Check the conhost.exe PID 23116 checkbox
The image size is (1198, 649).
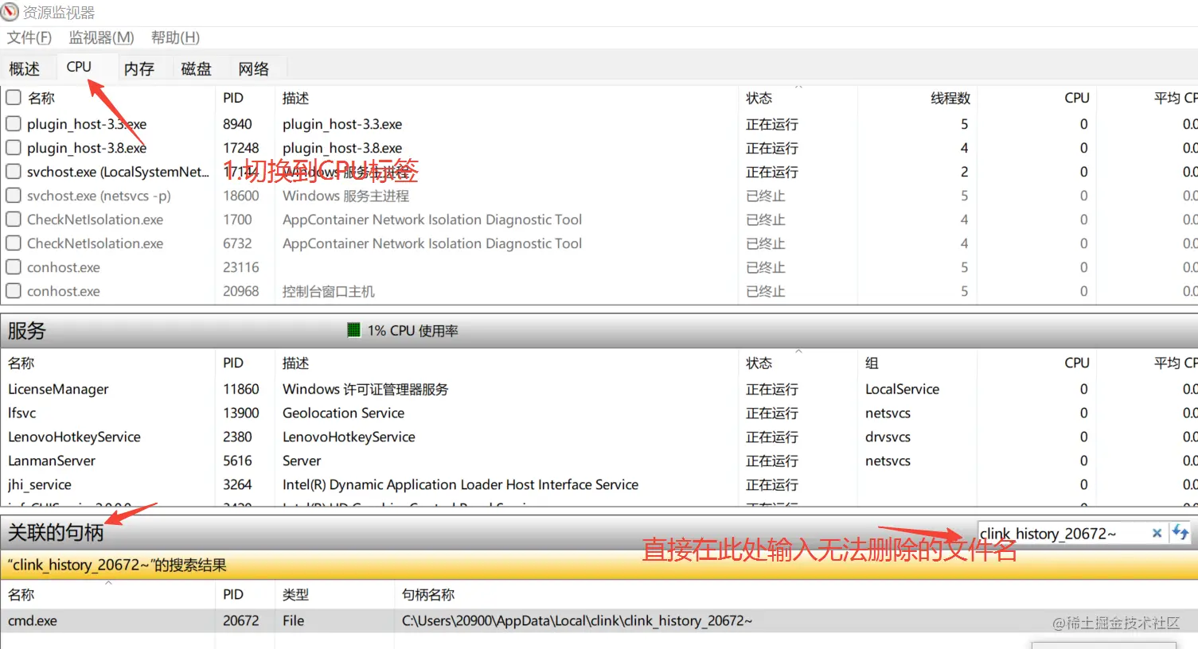pos(13,267)
